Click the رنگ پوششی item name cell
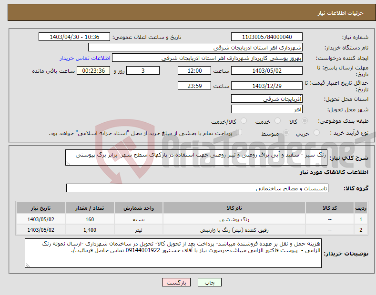The width and height of the screenshot is (376, 295). point(234,219)
